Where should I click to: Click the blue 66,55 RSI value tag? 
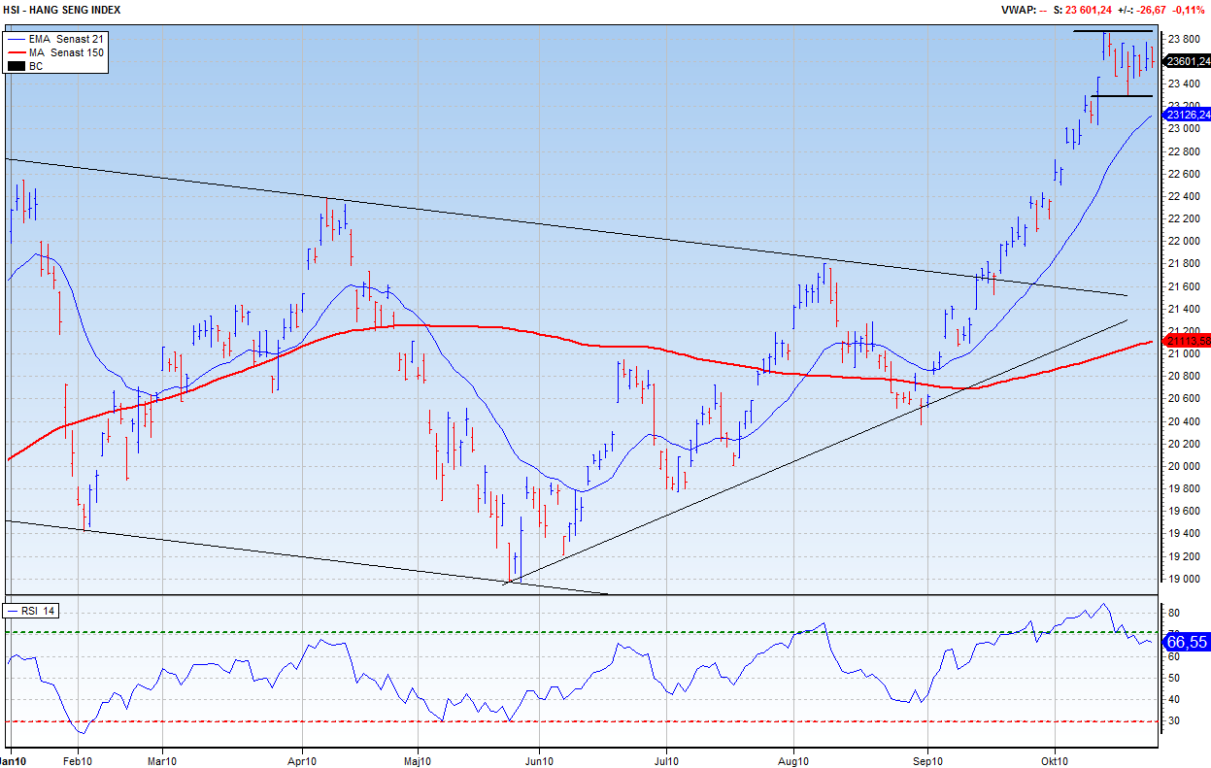[x=1186, y=642]
